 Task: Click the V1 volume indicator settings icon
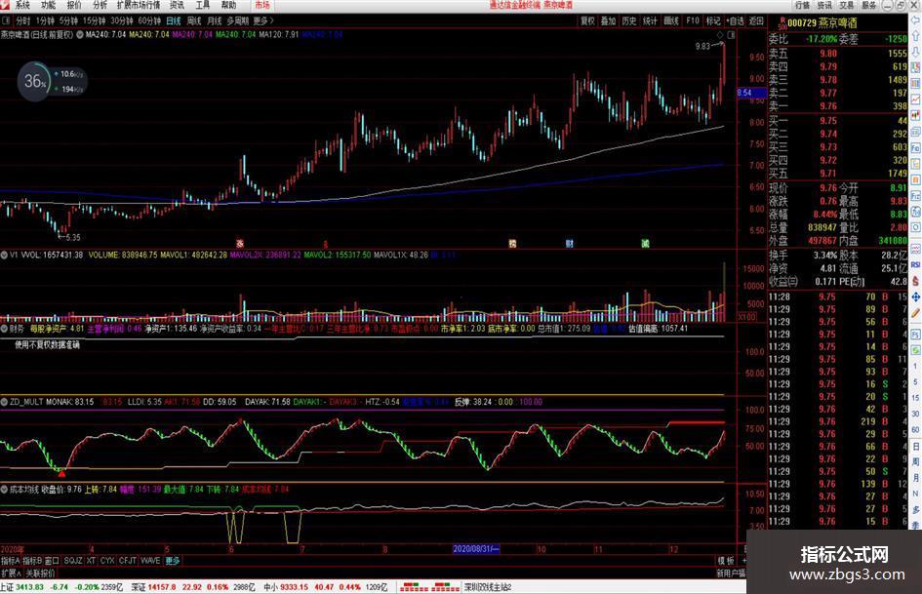pos(4,255)
